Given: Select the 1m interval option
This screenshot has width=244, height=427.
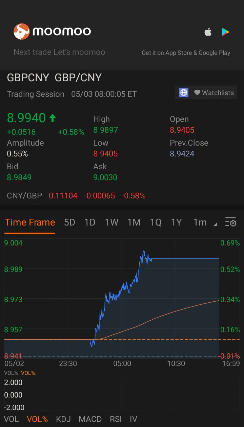Looking at the screenshot, I should [200, 222].
